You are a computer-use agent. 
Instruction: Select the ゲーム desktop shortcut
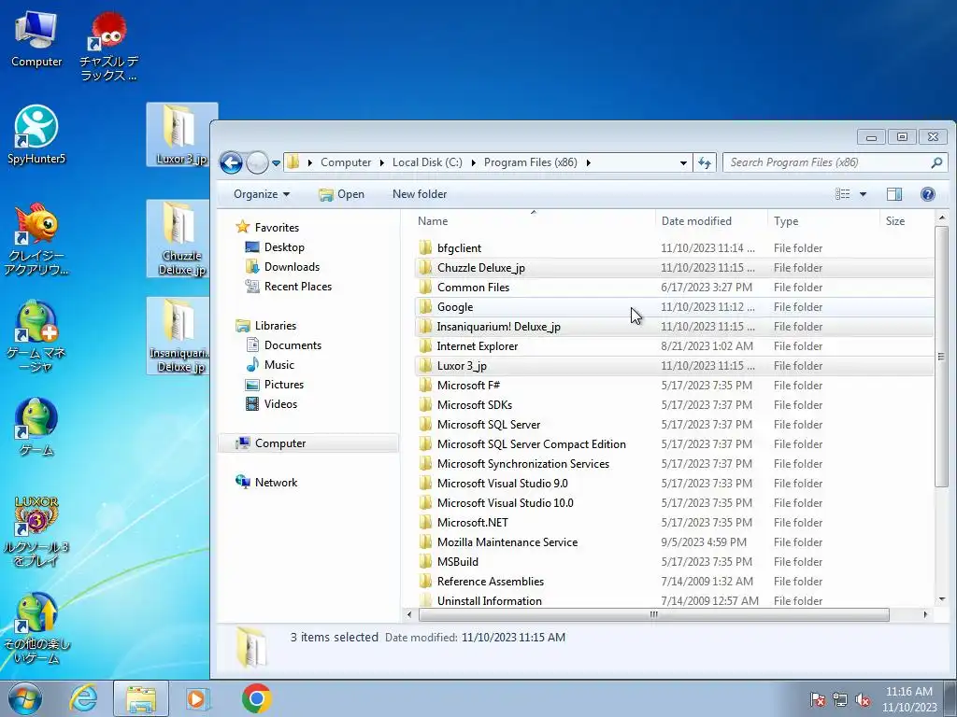tap(36, 427)
